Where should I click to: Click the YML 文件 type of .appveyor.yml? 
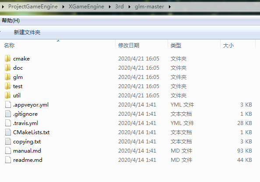point(182,104)
